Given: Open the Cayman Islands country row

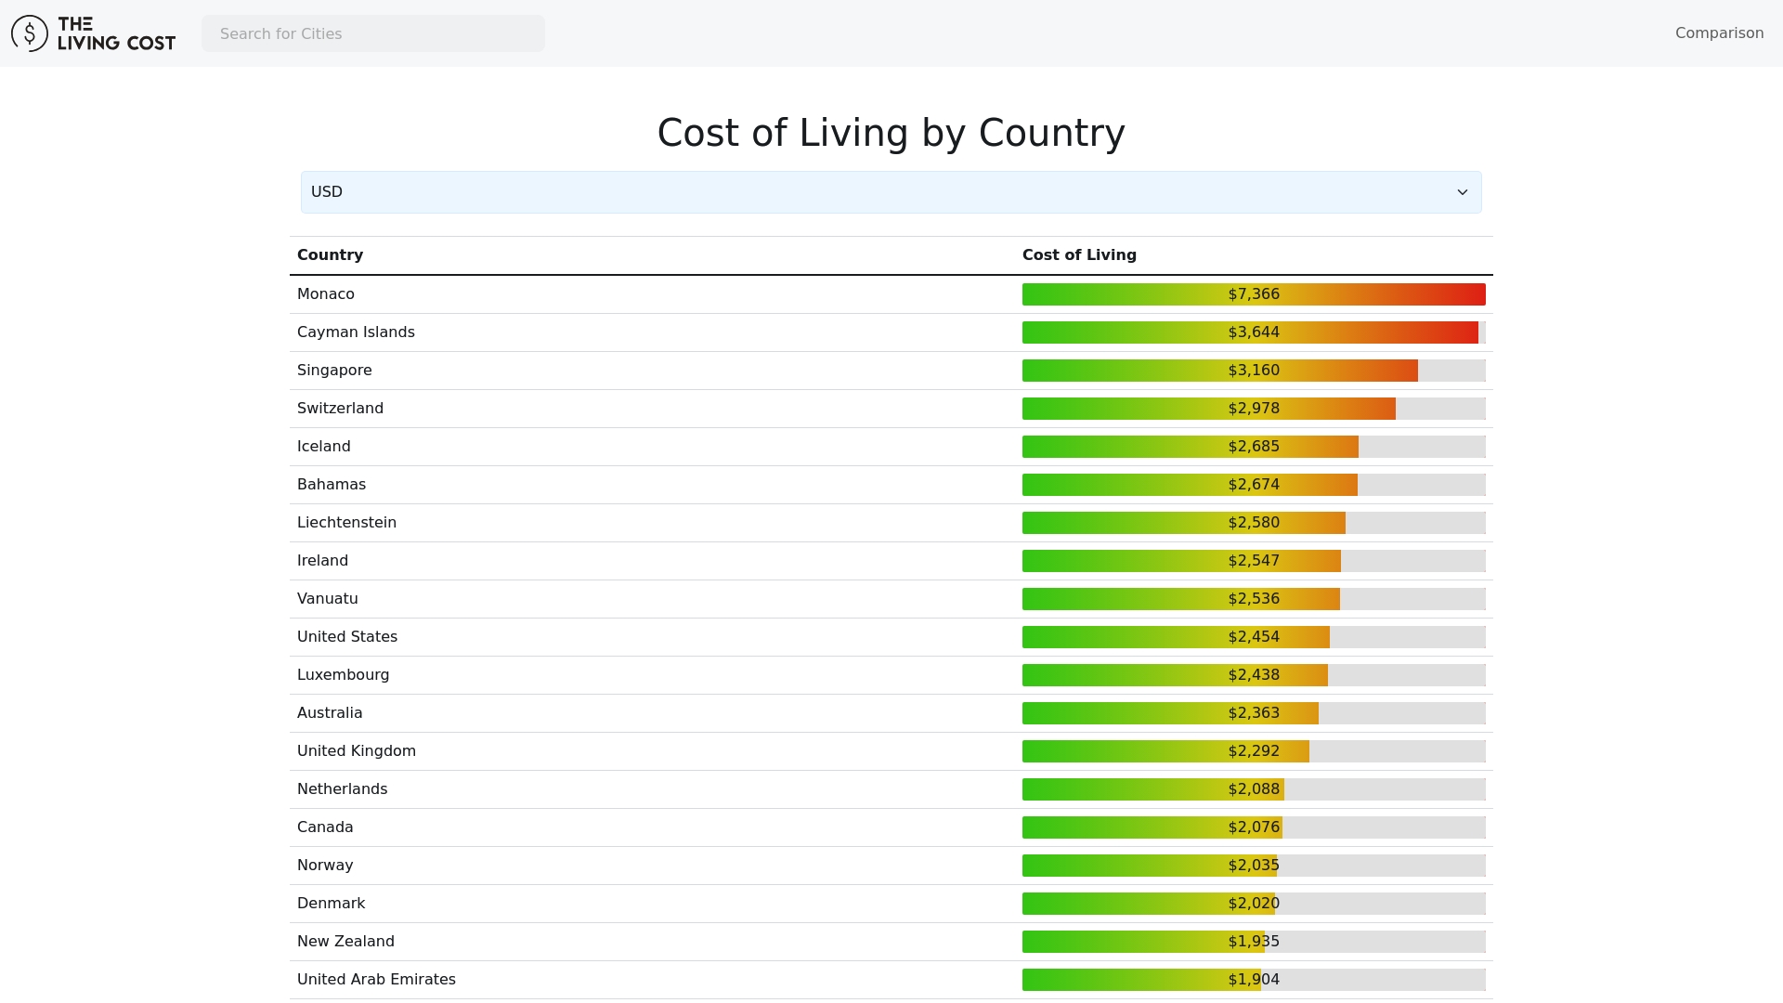Looking at the screenshot, I should [356, 332].
